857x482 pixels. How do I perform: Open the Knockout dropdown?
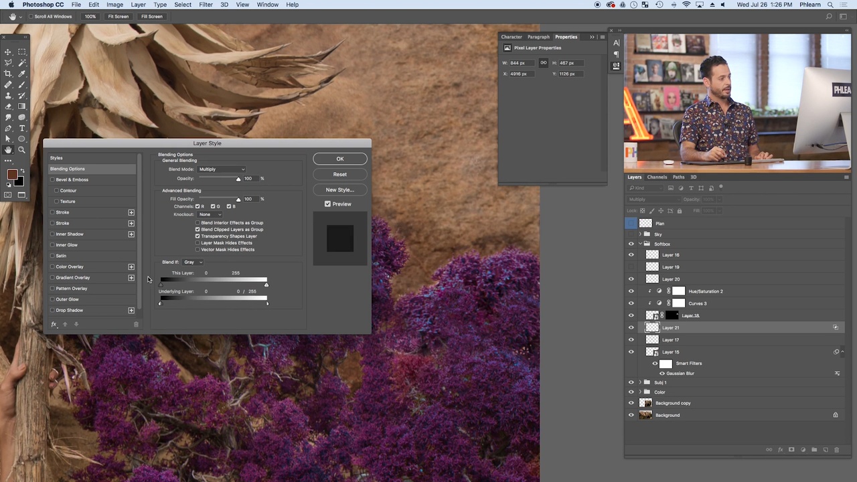(x=210, y=214)
